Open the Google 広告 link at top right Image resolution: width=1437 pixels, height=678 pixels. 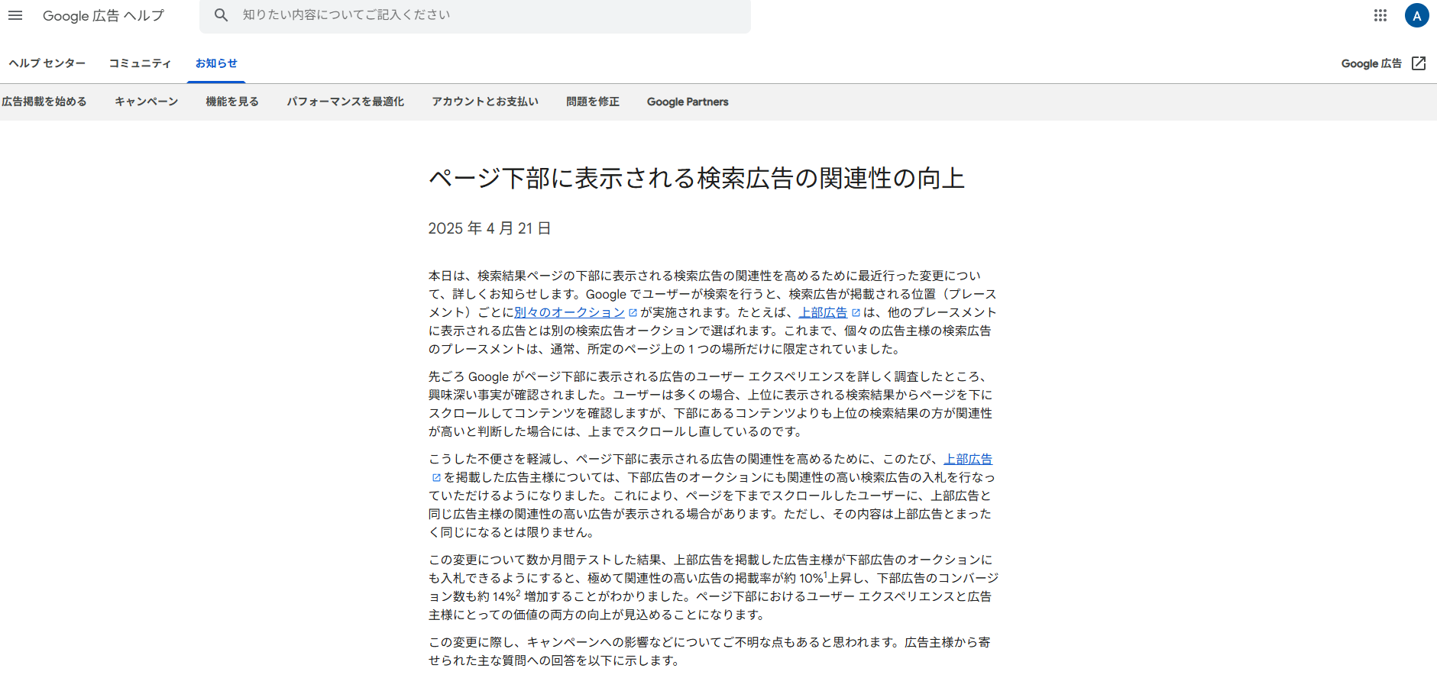1371,63
